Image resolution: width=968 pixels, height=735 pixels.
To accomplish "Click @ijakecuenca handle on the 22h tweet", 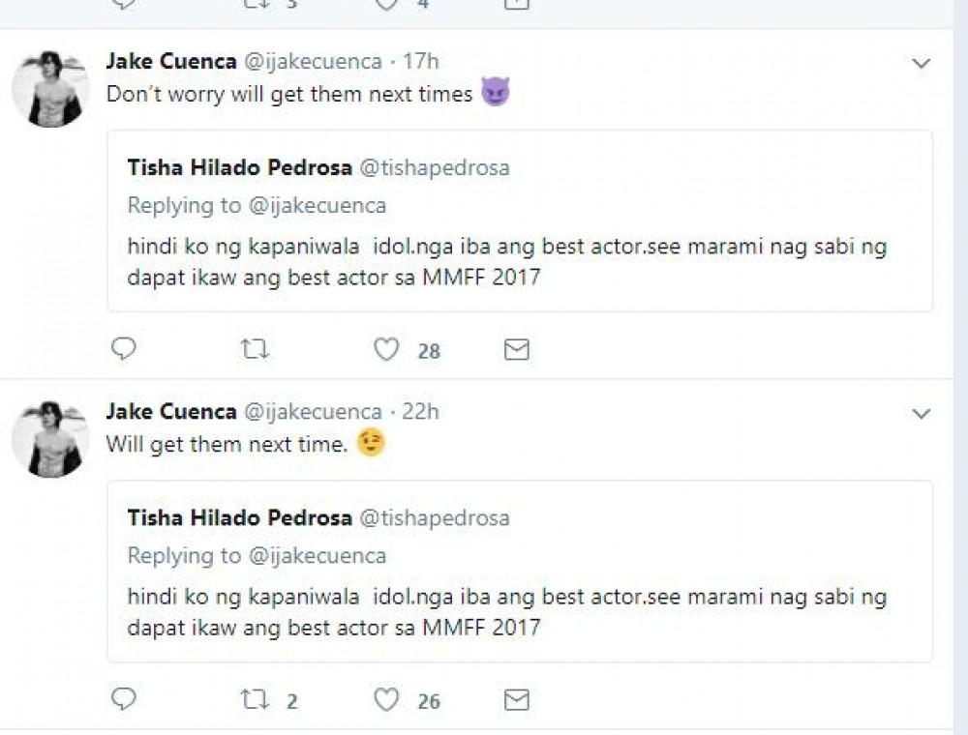I will click(x=312, y=412).
